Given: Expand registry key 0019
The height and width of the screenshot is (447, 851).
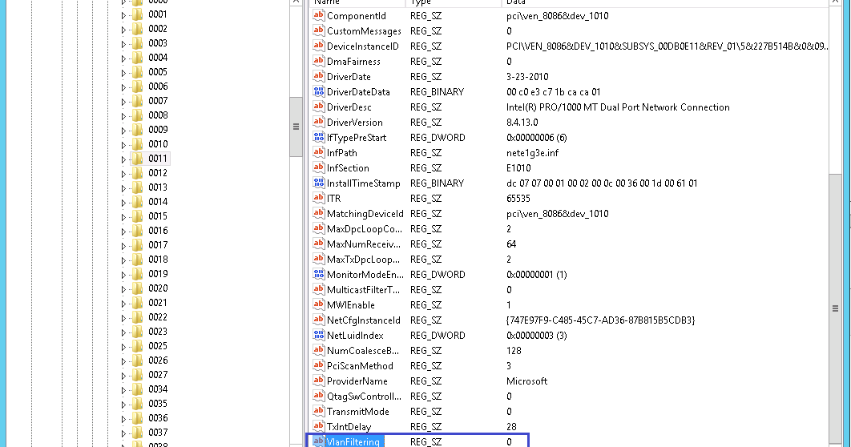Looking at the screenshot, I should [123, 275].
